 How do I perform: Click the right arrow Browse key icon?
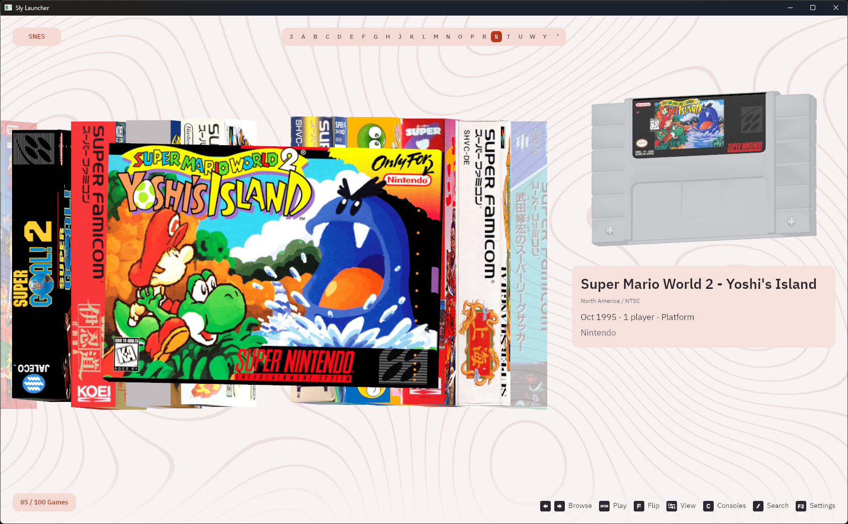pos(559,506)
